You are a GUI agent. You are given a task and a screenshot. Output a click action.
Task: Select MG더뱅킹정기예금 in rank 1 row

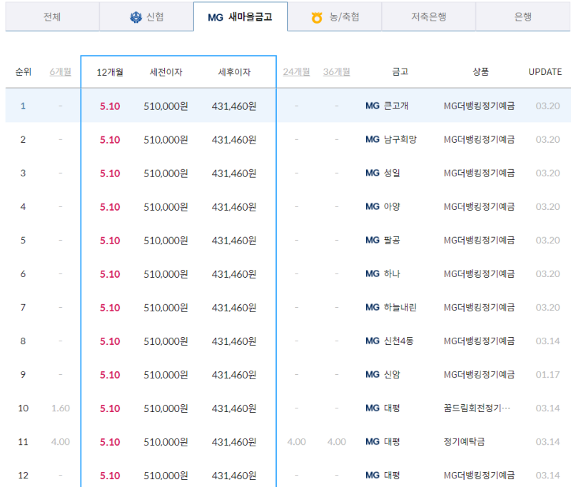[479, 106]
